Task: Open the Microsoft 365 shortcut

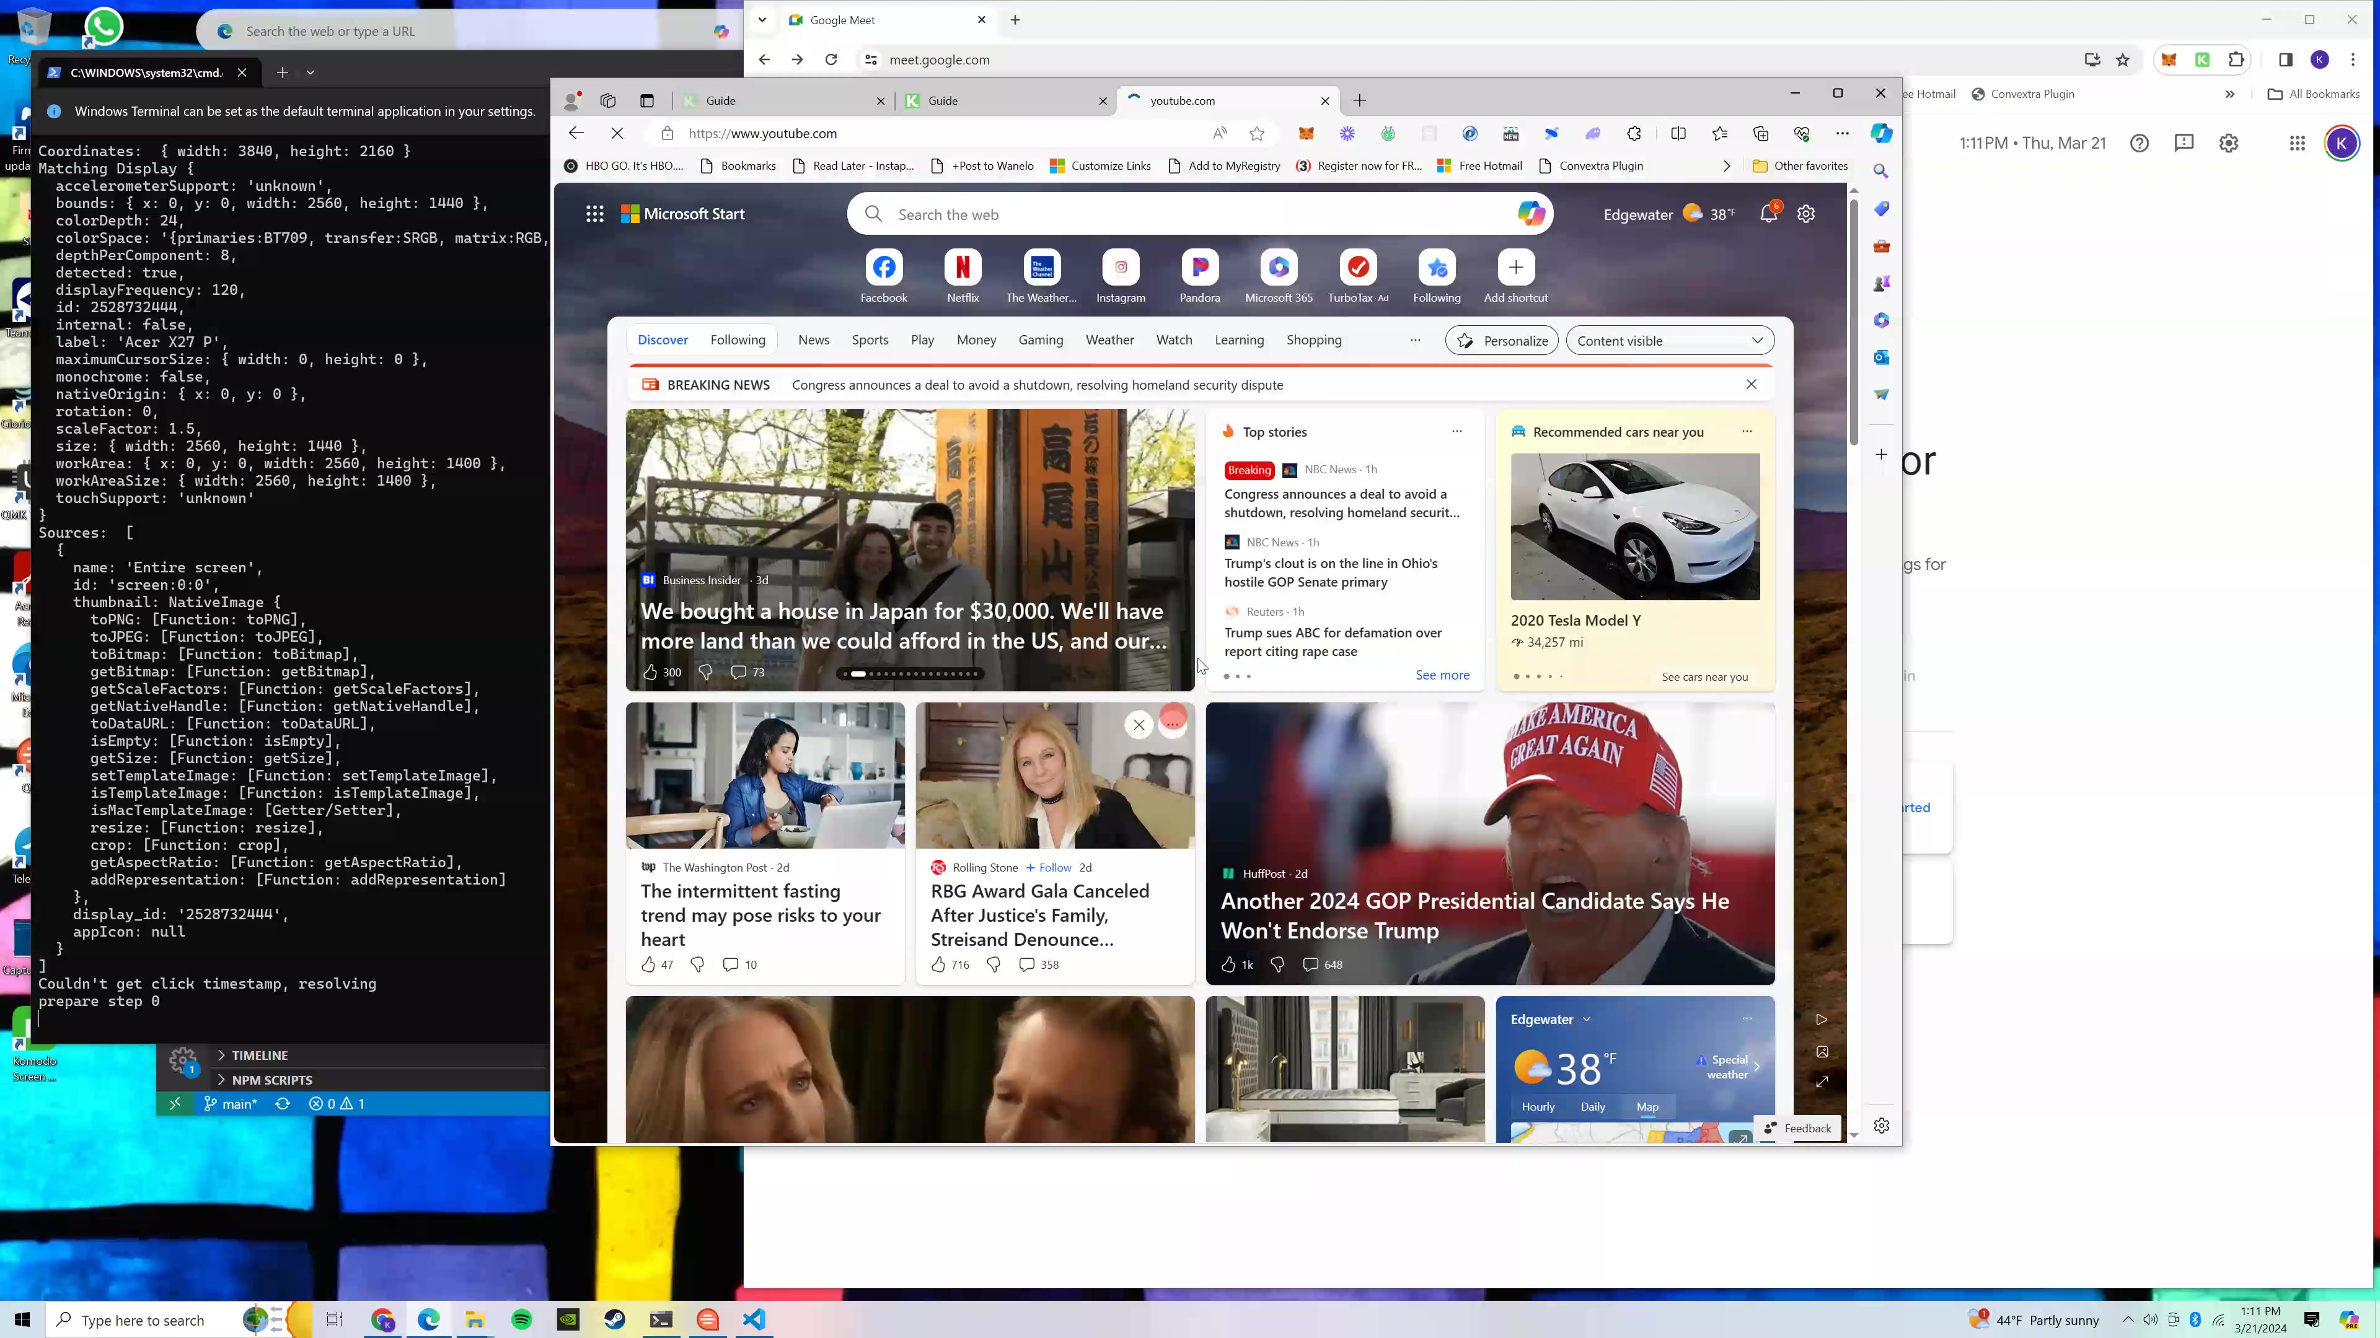Action: click(1279, 268)
